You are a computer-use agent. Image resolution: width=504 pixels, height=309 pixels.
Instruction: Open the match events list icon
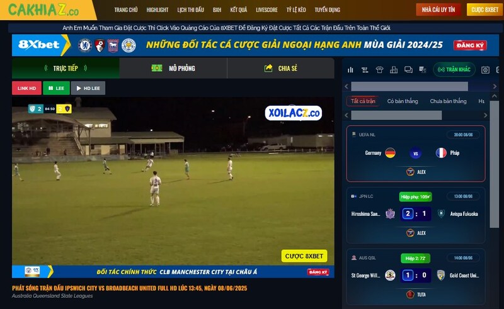click(365, 70)
